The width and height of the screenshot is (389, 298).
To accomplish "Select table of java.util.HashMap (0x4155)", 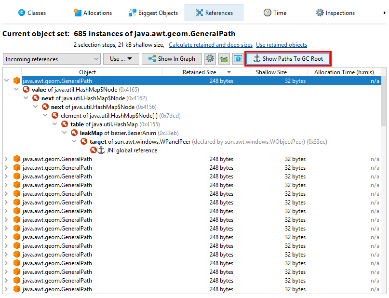I will (115, 124).
